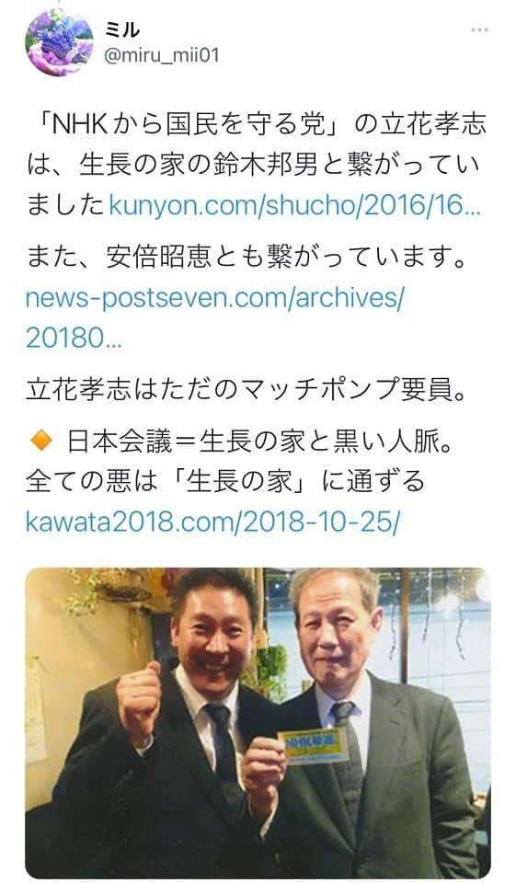The width and height of the screenshot is (516, 883).
Task: Tap the word ました before the kunyon link
Action: tap(65, 205)
